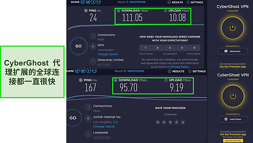
Task: Open more share options in bottom speedtest
Action: click(94, 71)
